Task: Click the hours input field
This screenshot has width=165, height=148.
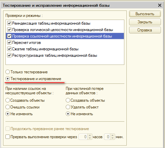Action: click(83, 137)
